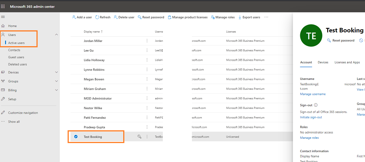
Task: Open more actions for MOD Administrator
Action: [x=147, y=98]
